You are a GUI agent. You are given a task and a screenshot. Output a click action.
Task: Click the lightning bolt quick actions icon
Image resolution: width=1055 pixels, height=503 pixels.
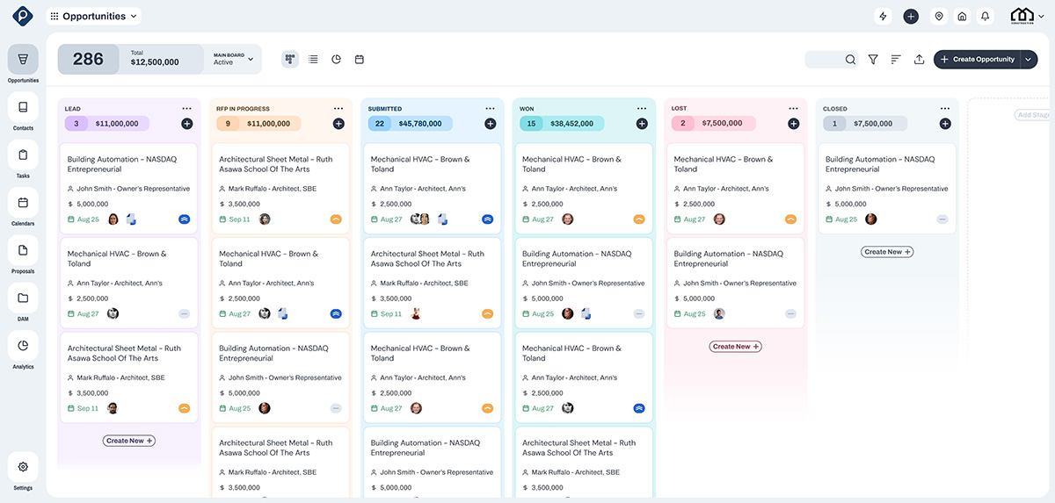pyautogui.click(x=884, y=16)
